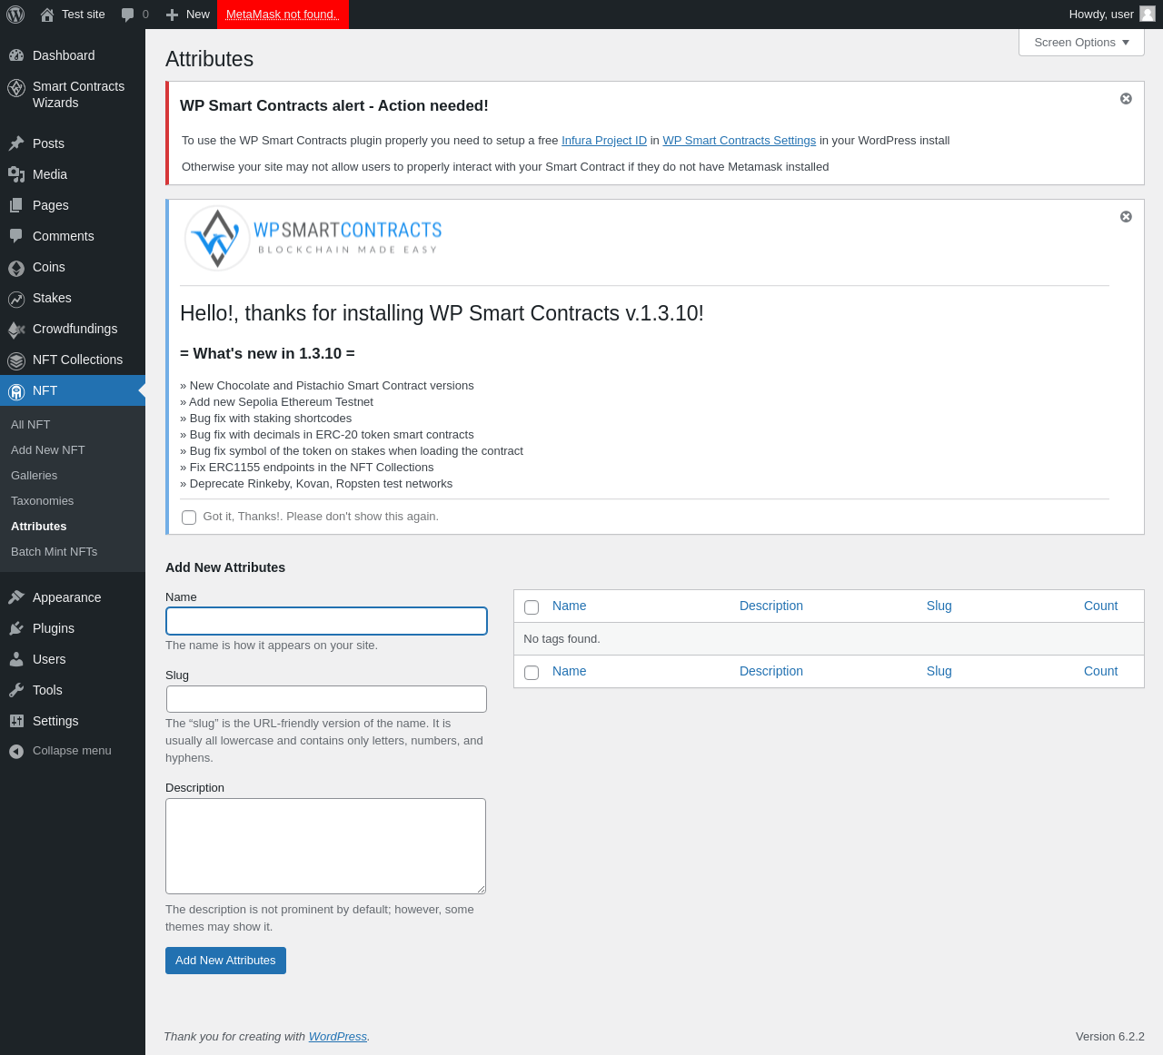
Task: Open the comments bubble in admin bar
Action: click(x=128, y=15)
